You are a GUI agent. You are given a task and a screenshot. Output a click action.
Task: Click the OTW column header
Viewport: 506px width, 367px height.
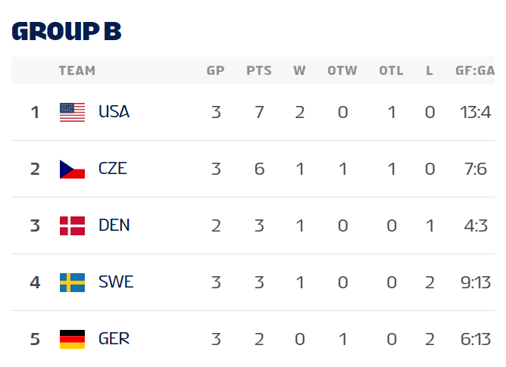(x=342, y=71)
